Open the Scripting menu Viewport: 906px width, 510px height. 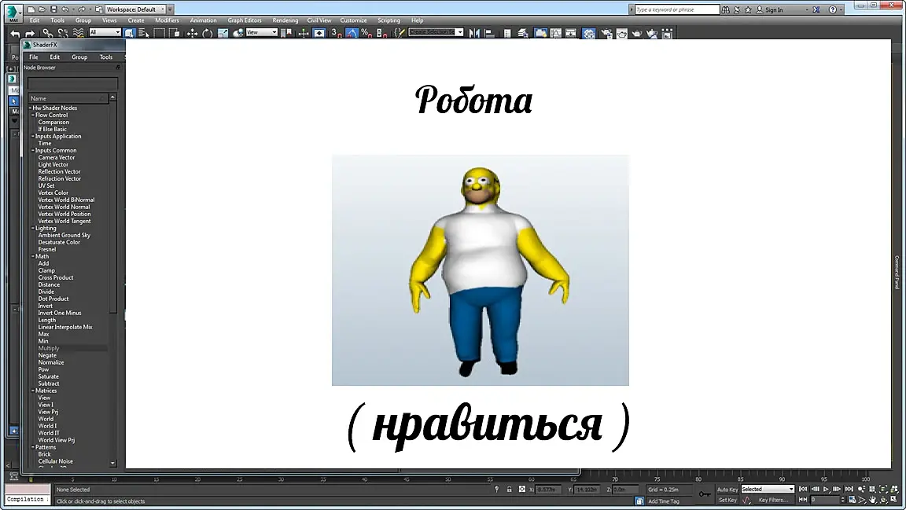click(389, 20)
